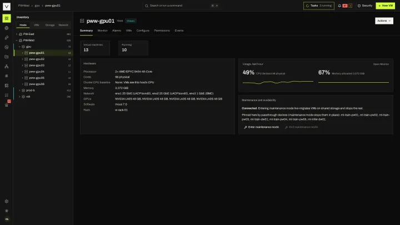Open the network topology icon in the sidebar
400x225 pixels.
(x=7, y=66)
